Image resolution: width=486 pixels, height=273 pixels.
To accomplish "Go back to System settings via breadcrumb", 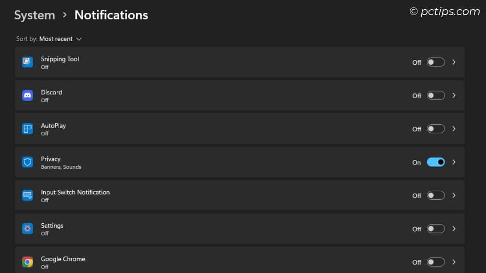I will [34, 15].
